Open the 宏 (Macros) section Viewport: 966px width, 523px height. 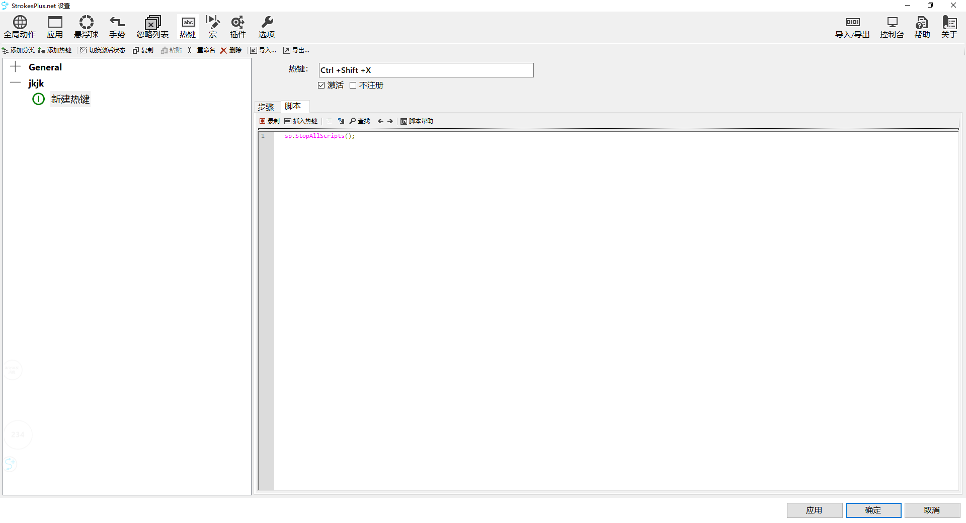(213, 27)
